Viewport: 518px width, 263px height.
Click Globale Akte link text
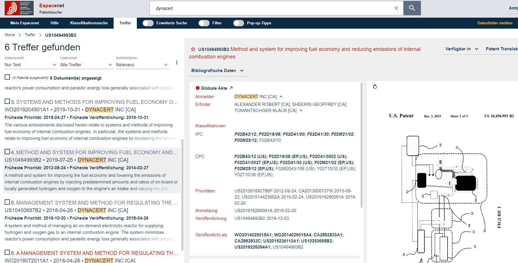coord(214,88)
